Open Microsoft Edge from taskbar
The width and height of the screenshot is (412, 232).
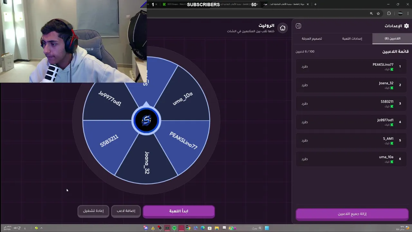(x=202, y=228)
